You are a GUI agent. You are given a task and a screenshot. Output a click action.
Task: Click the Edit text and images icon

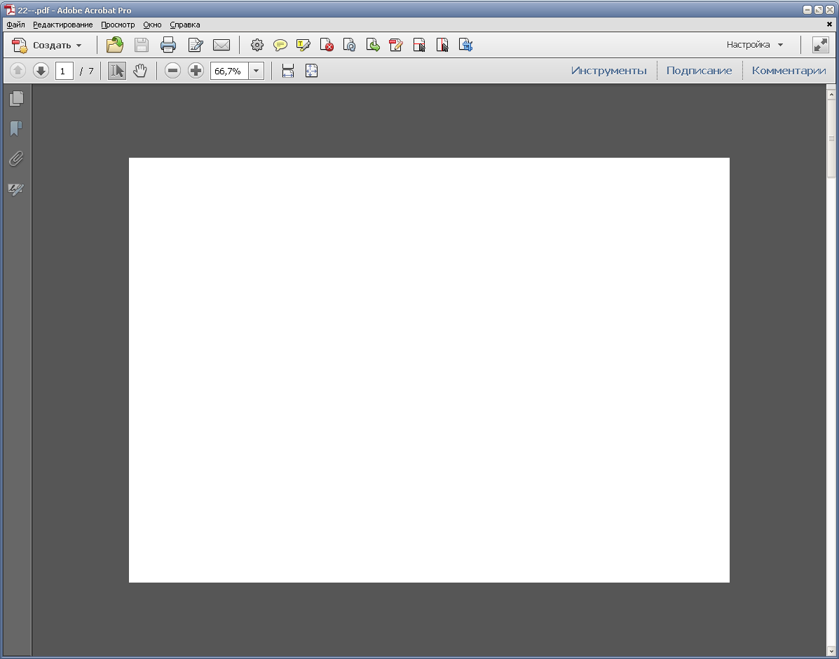click(196, 45)
